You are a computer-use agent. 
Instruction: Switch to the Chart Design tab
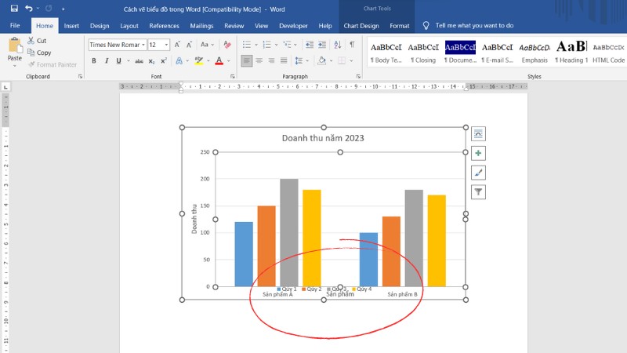[361, 26]
